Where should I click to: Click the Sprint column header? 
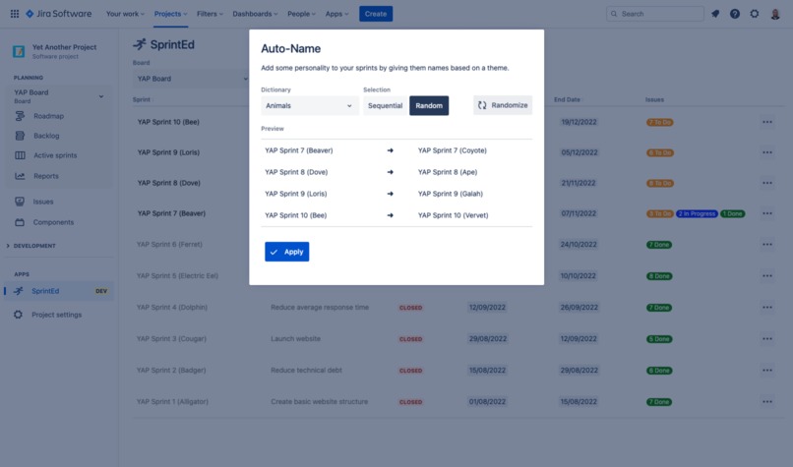point(141,99)
